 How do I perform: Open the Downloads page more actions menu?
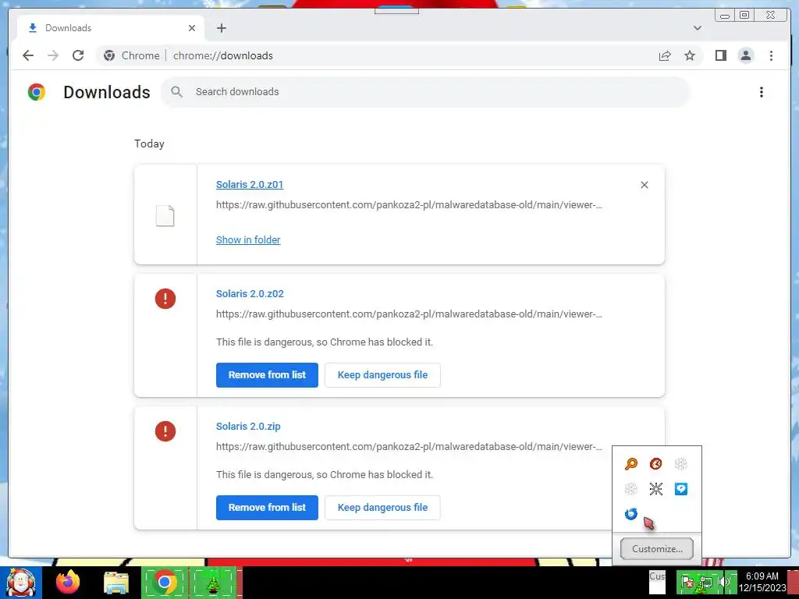pyautogui.click(x=762, y=92)
